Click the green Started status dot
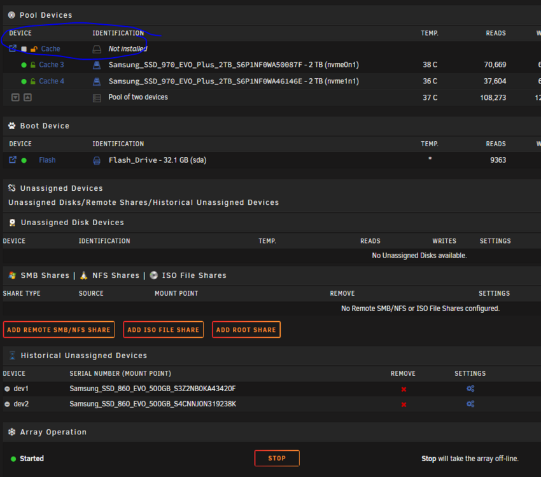541x477 pixels. click(13, 459)
